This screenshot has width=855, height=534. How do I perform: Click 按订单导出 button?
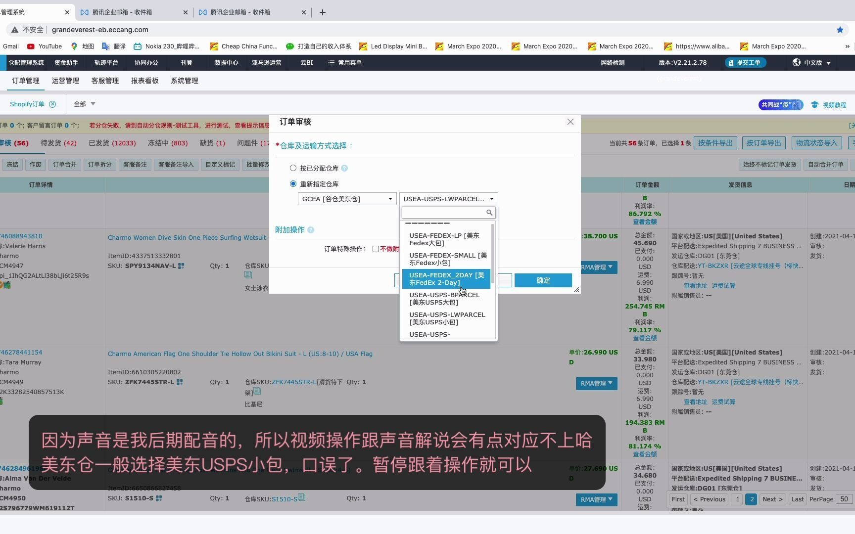pos(763,143)
